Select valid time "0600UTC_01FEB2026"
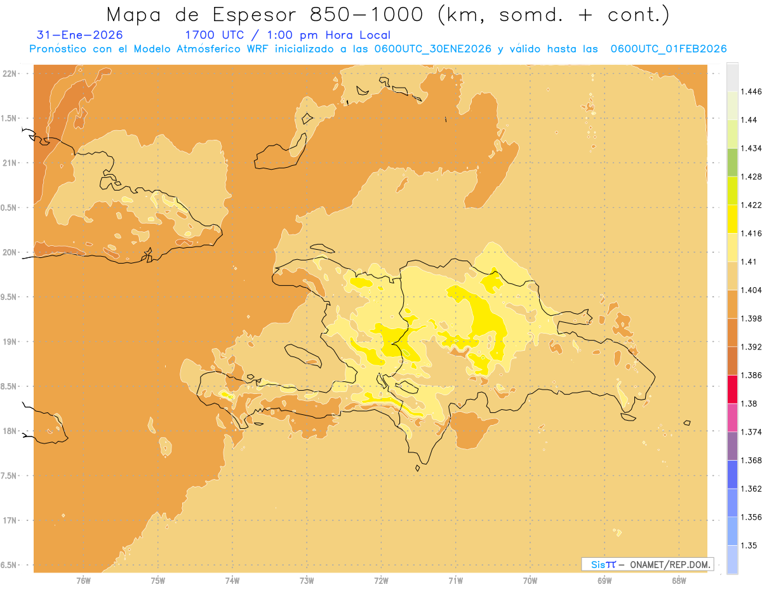Screen dimensions: 762x589 [669, 49]
